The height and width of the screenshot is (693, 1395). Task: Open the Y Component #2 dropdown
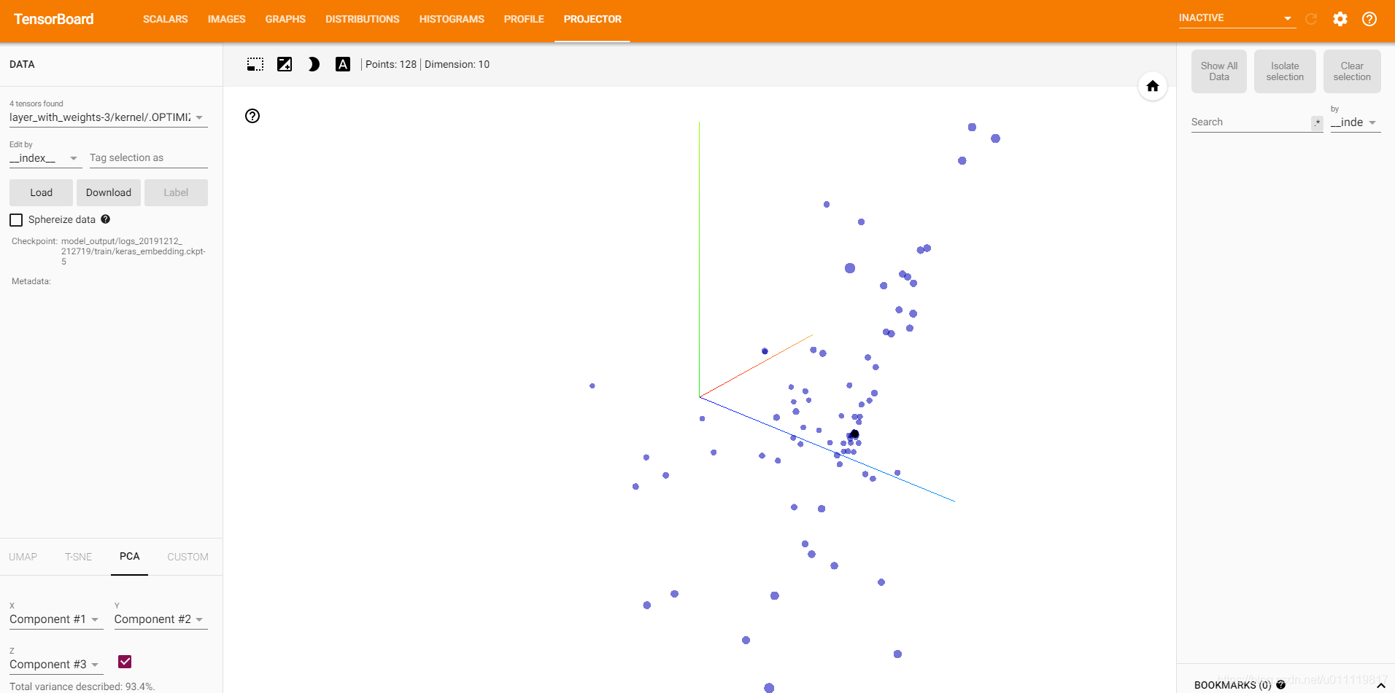click(161, 619)
